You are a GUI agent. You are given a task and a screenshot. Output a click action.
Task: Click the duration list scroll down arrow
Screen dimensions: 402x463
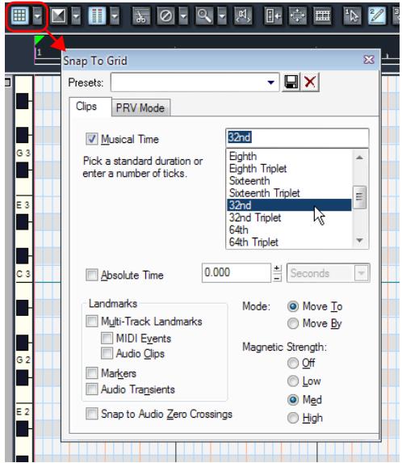(x=359, y=241)
